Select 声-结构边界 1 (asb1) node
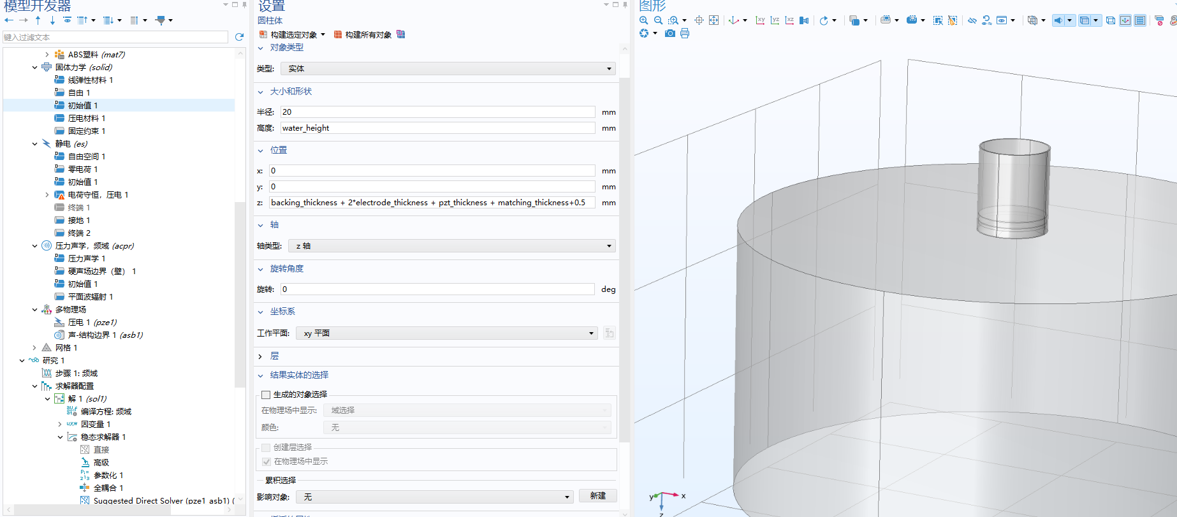1177x517 pixels. coord(105,335)
